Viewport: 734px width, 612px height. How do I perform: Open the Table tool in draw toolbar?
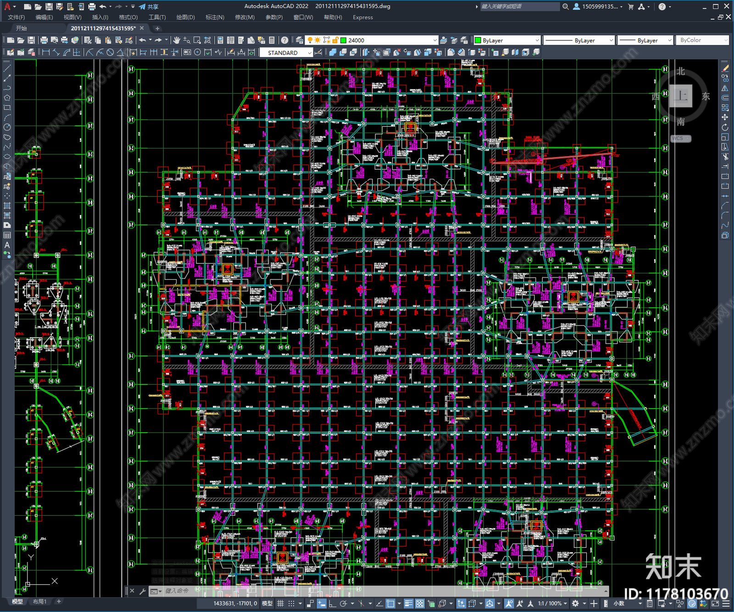pyautogui.click(x=7, y=235)
